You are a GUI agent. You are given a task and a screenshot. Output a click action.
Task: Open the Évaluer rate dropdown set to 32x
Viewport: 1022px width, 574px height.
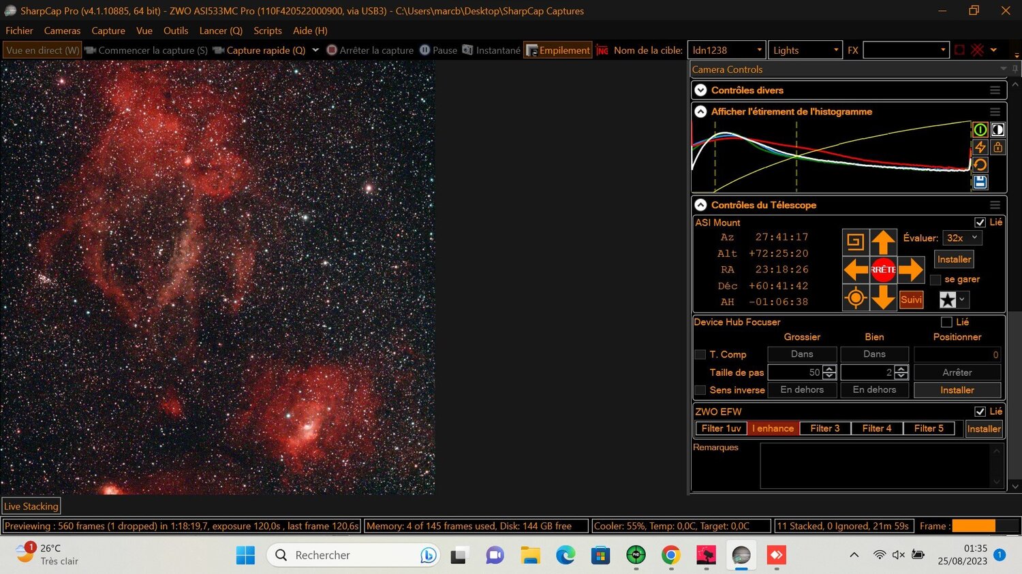(x=961, y=238)
